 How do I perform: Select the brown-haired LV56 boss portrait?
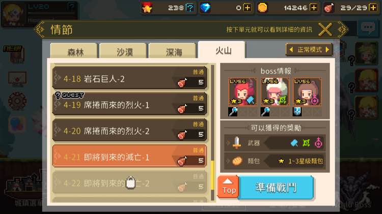pyautogui.click(x=307, y=91)
